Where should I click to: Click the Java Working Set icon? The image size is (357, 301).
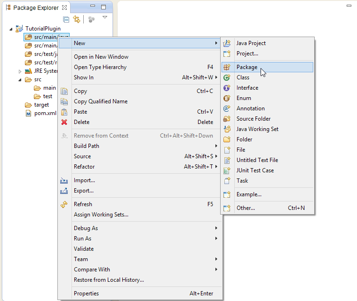click(227, 129)
